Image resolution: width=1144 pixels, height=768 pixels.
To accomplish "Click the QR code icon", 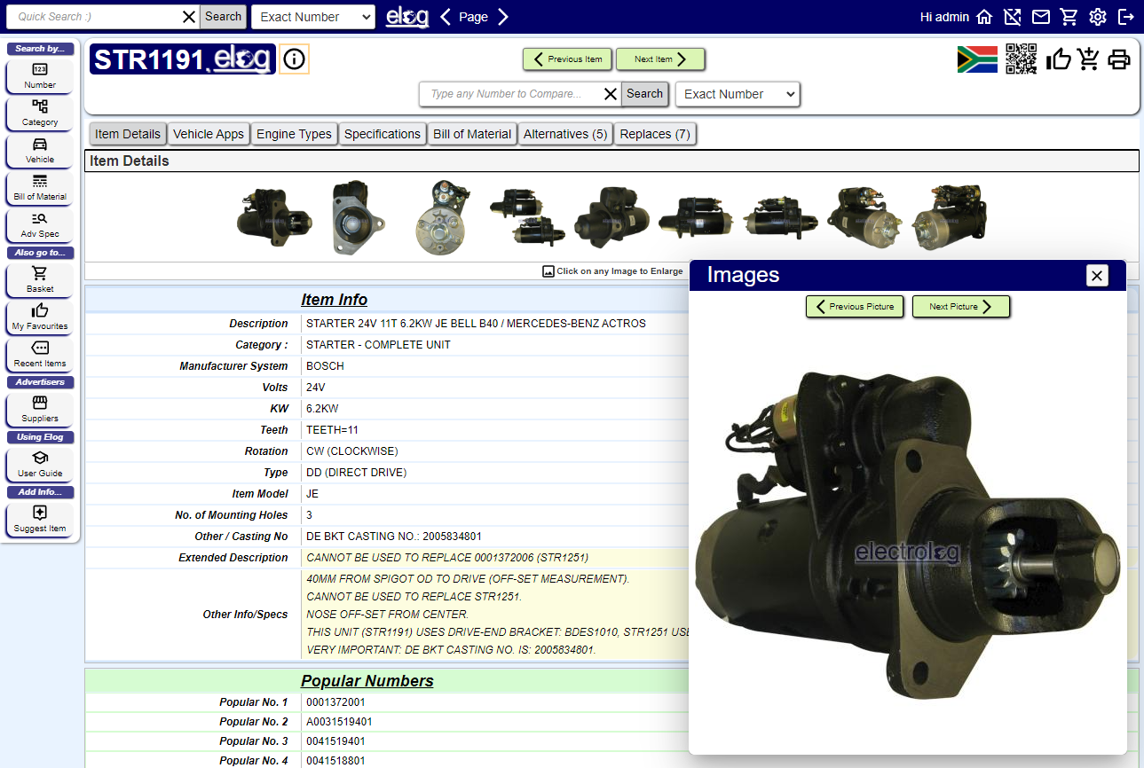I will pos(1021,59).
